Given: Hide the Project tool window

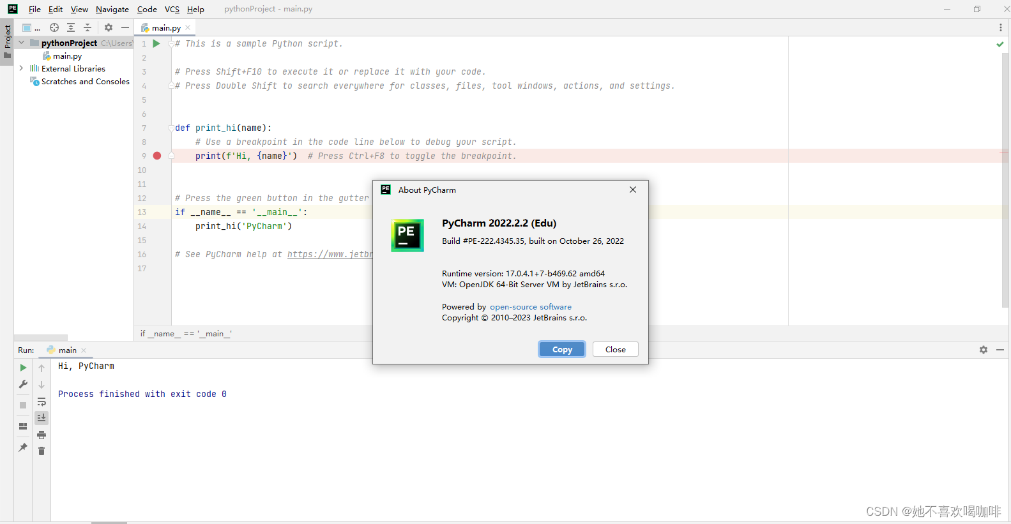Looking at the screenshot, I should click(x=125, y=27).
